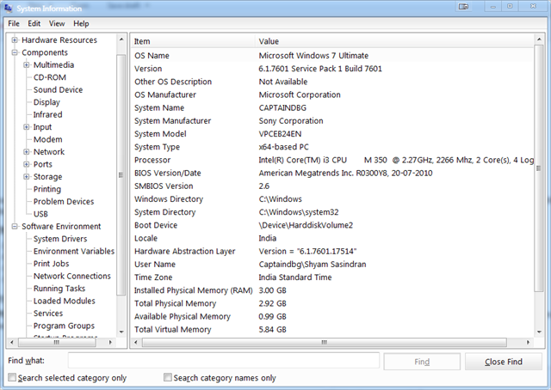The height and width of the screenshot is (390, 551).
Task: Select Print Jobs in the tree
Action: [52, 264]
